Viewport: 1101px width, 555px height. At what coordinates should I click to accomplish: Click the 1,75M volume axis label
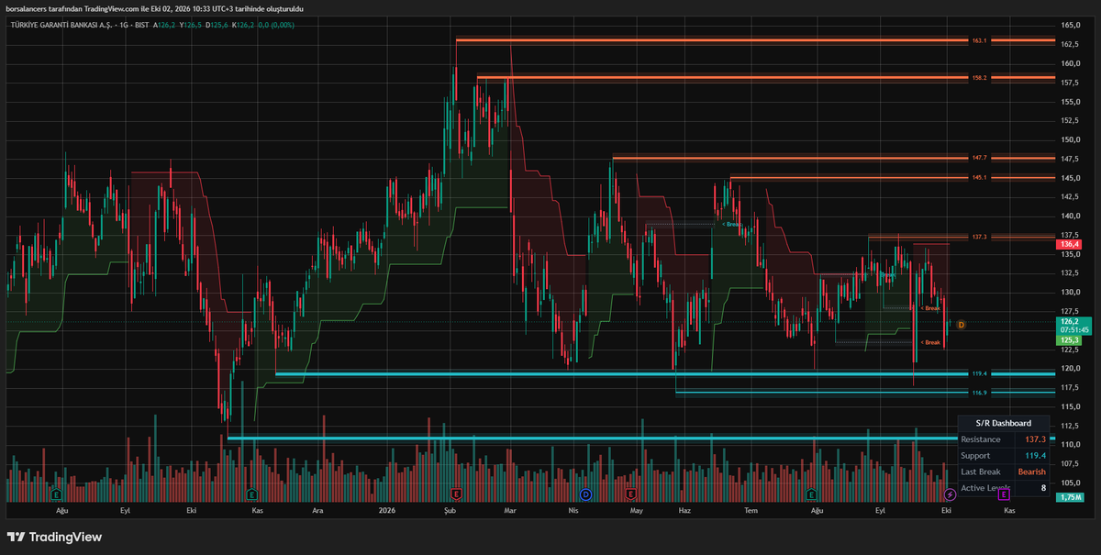pyautogui.click(x=1071, y=497)
